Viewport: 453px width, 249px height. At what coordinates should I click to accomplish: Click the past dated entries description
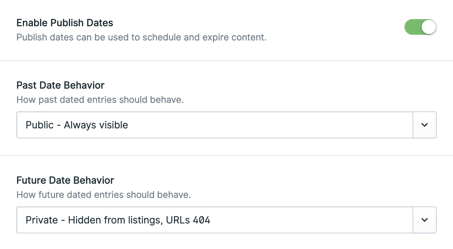coord(100,100)
